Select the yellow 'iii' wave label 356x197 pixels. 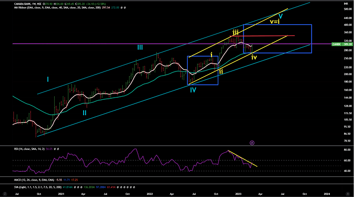click(235, 32)
